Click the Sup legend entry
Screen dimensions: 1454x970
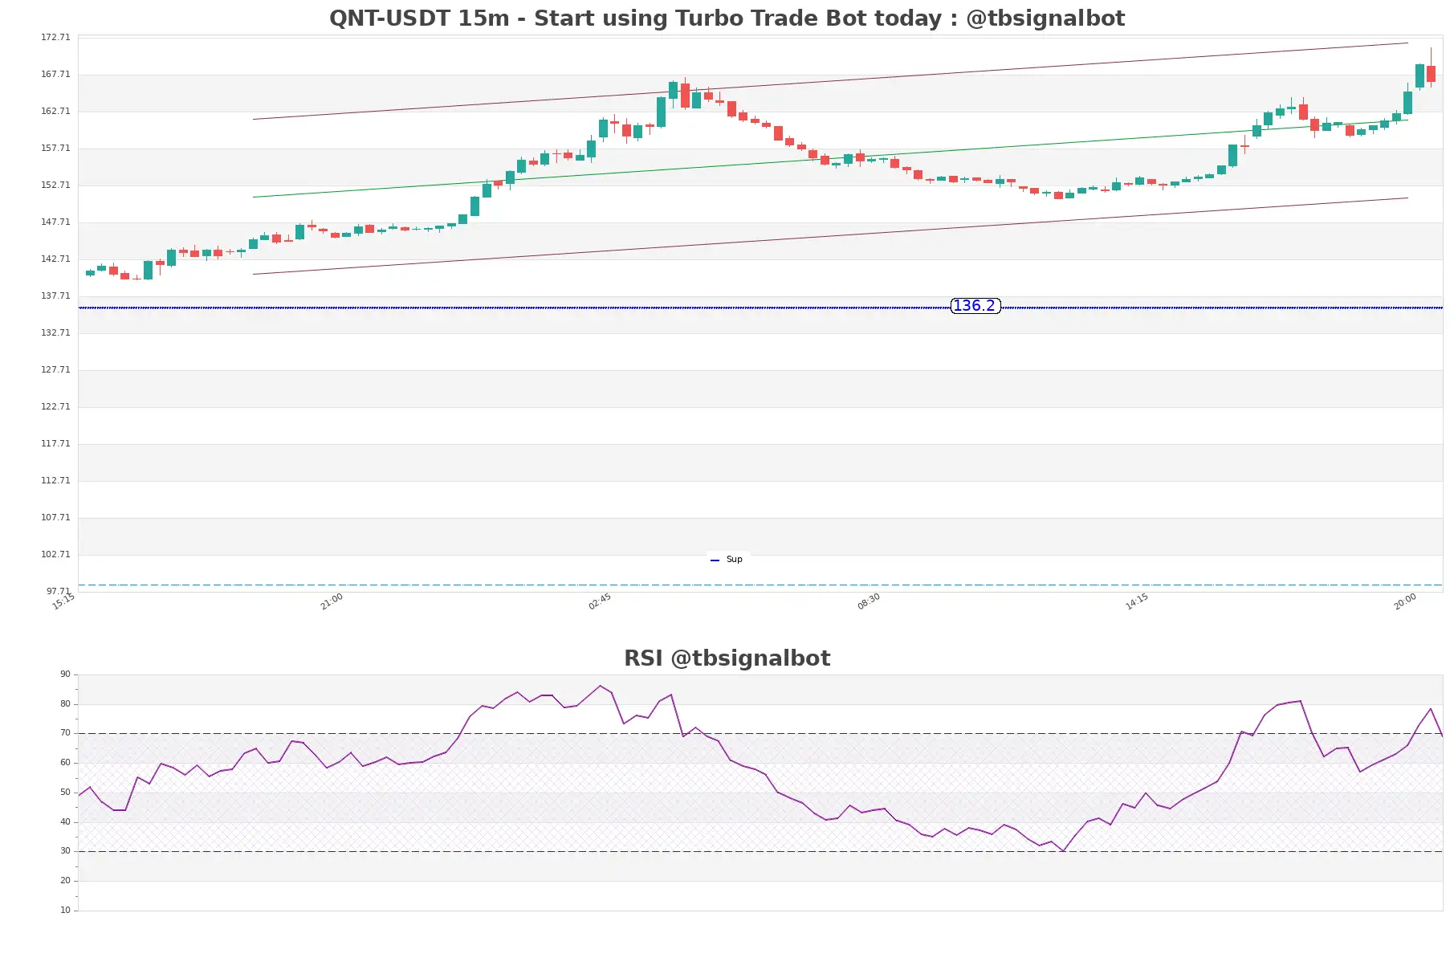(727, 559)
